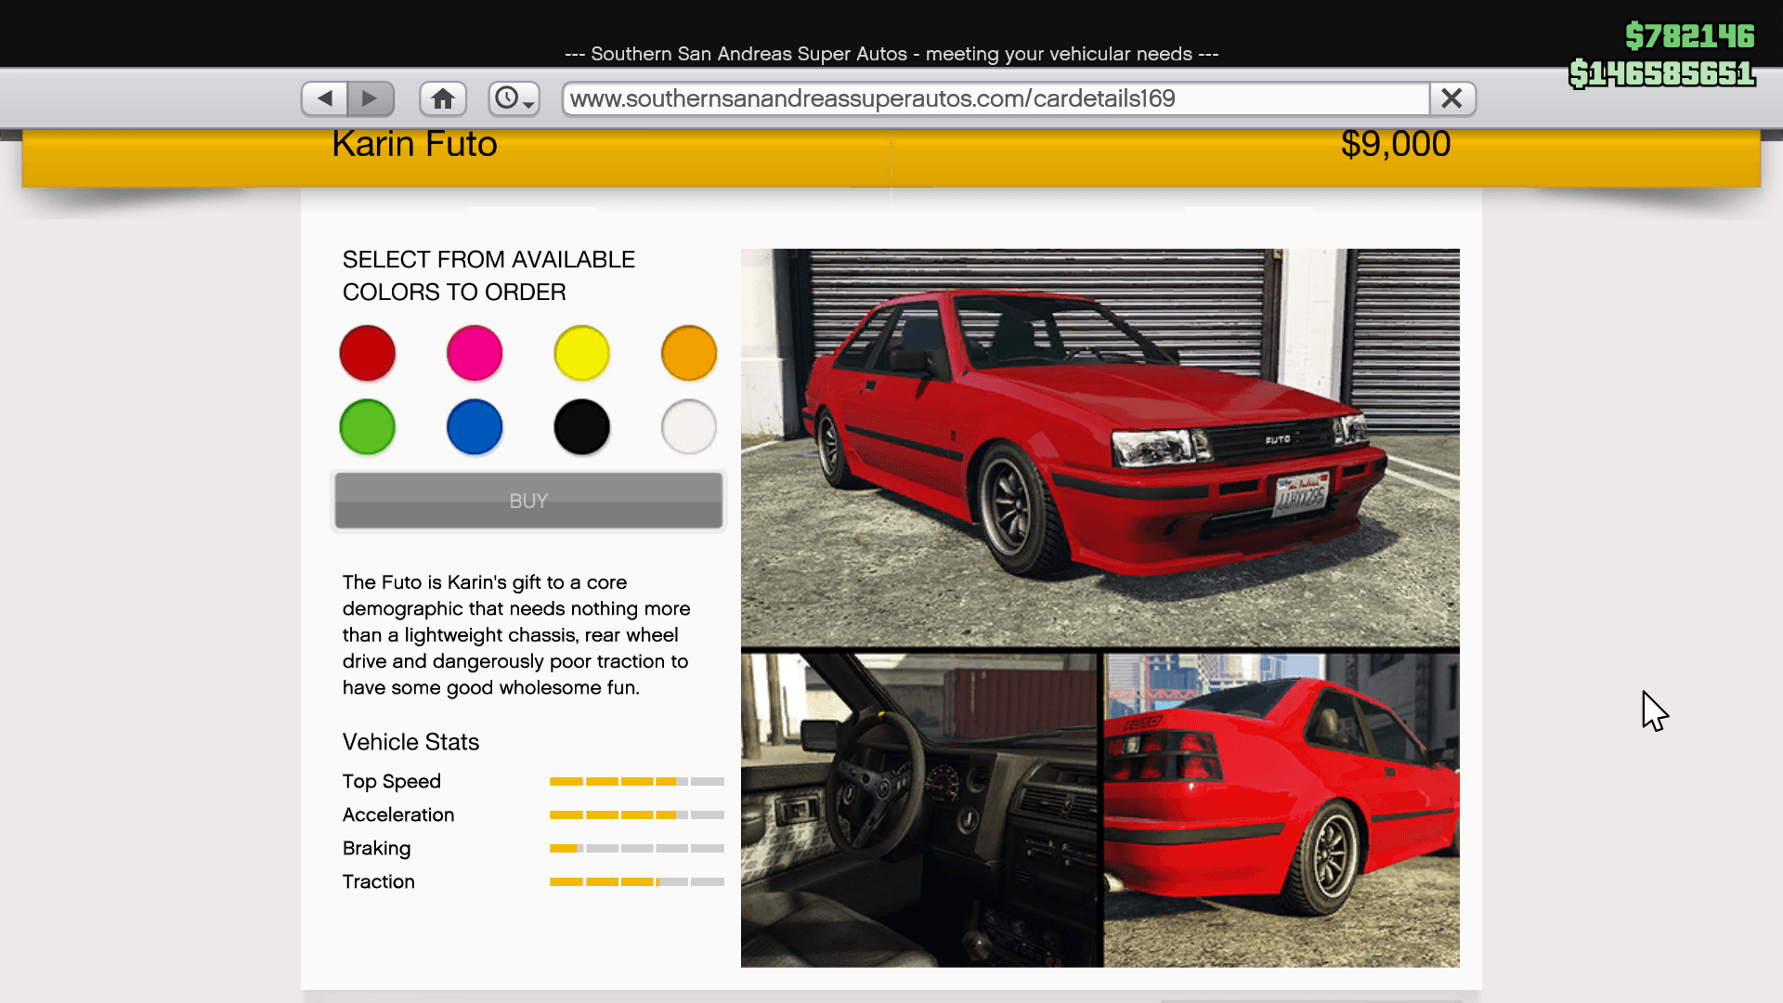Open the browser history dropdown
This screenshot has width=1783, height=1003.
(514, 98)
